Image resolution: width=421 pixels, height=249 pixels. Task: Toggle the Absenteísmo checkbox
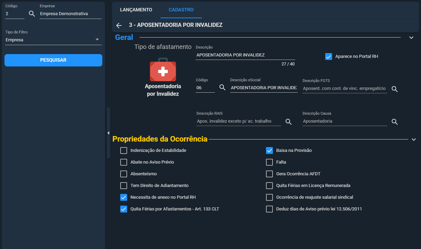[124, 174]
